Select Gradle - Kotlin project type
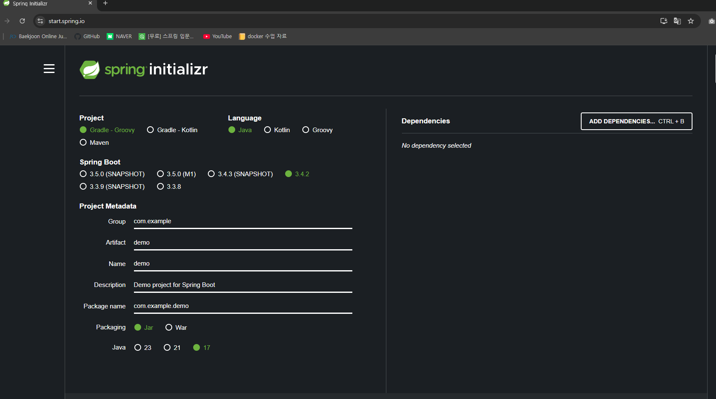This screenshot has height=399, width=716. [x=172, y=130]
